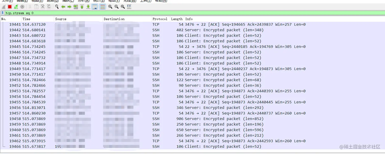Go back to previous packet in history
The width and height of the screenshot is (385, 154).
pyautogui.click(x=63, y=7)
